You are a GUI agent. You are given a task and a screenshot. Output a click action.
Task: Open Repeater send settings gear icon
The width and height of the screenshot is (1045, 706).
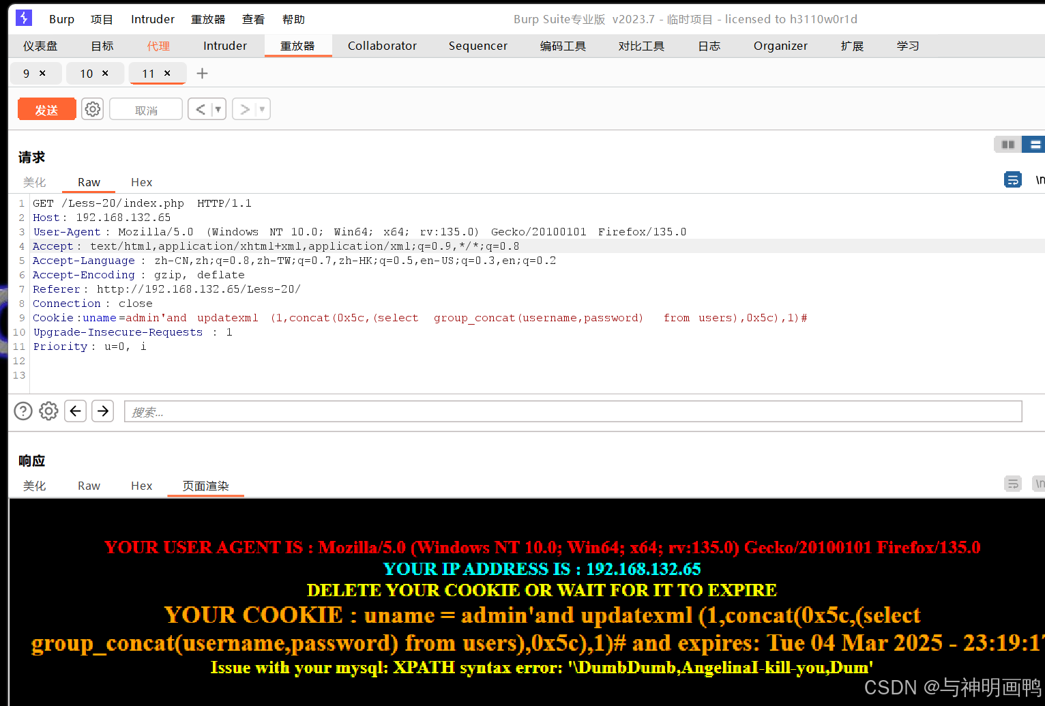[x=93, y=109]
